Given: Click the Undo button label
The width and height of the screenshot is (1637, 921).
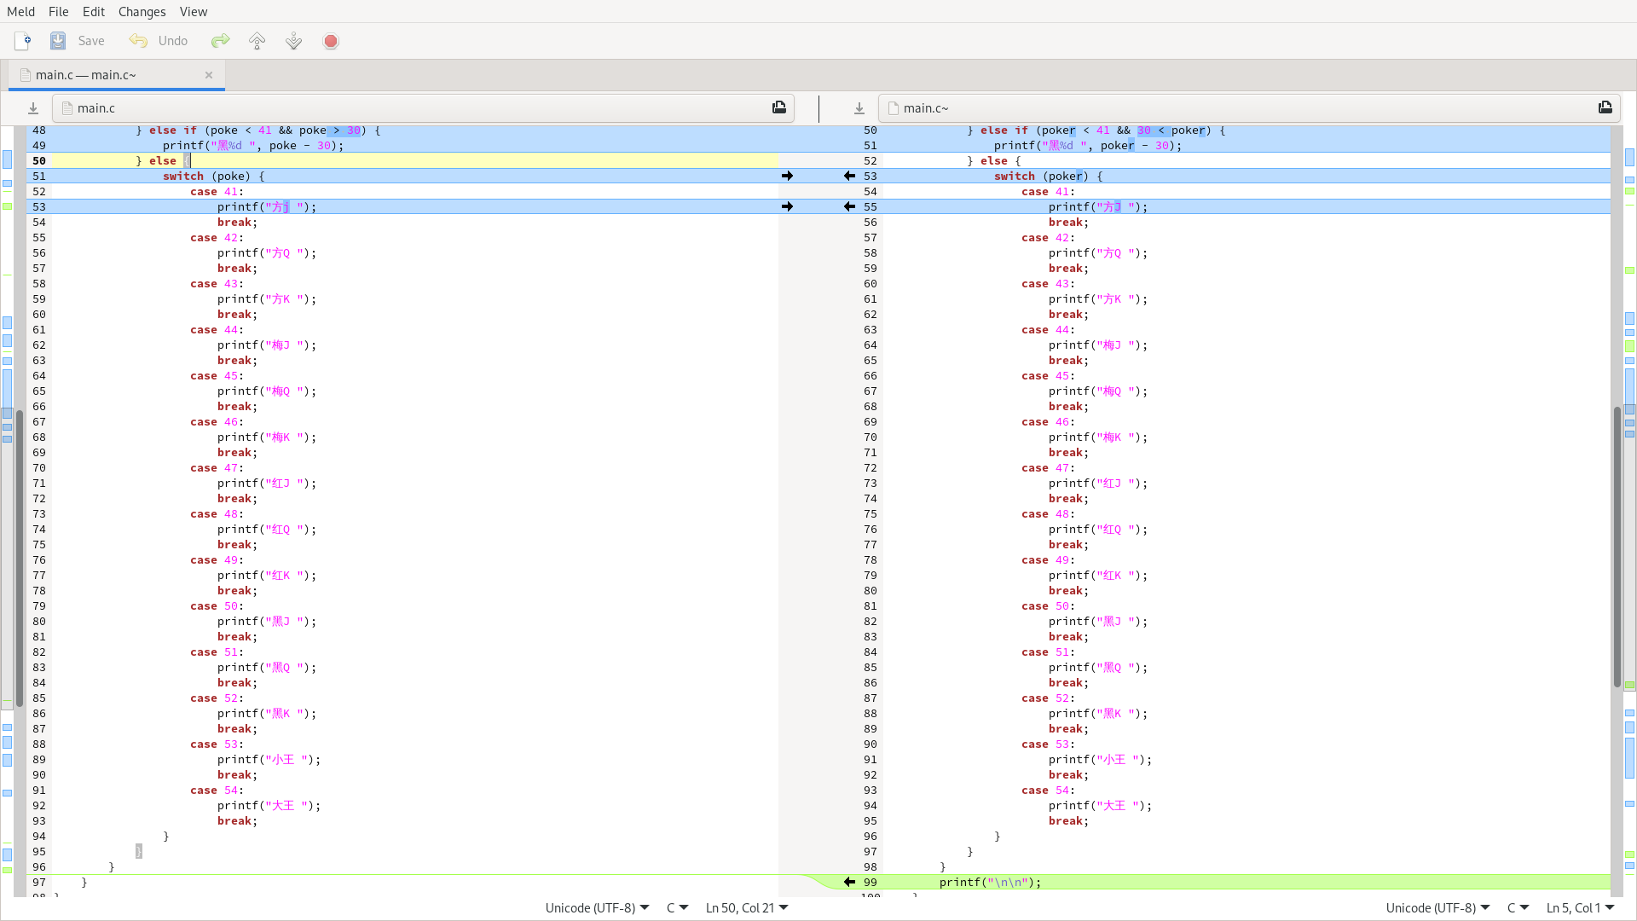Looking at the screenshot, I should [x=173, y=41].
